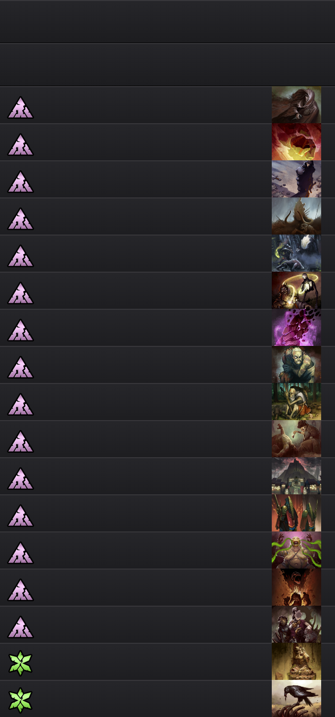
Task: Select the pink triangle icon beside the horned beast art
Action: (20, 219)
